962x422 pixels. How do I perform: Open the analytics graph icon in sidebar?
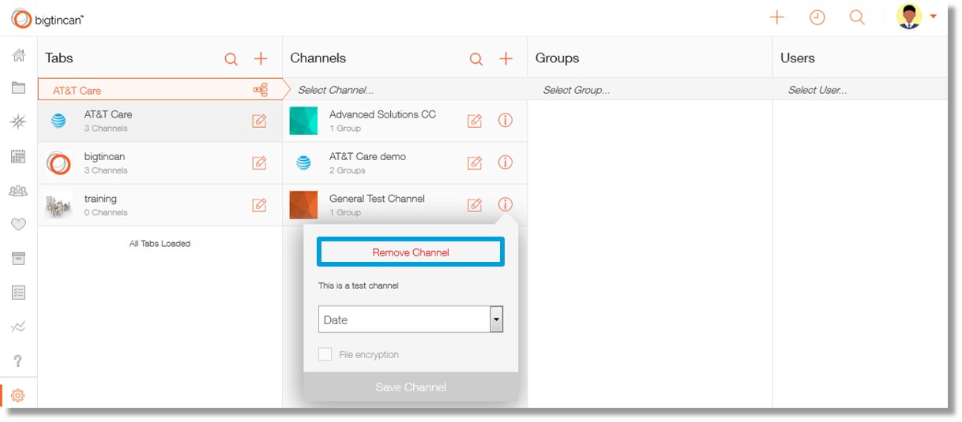(19, 327)
